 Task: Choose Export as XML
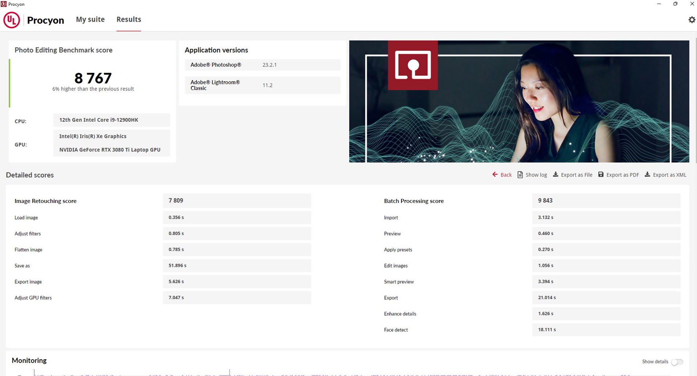[669, 175]
